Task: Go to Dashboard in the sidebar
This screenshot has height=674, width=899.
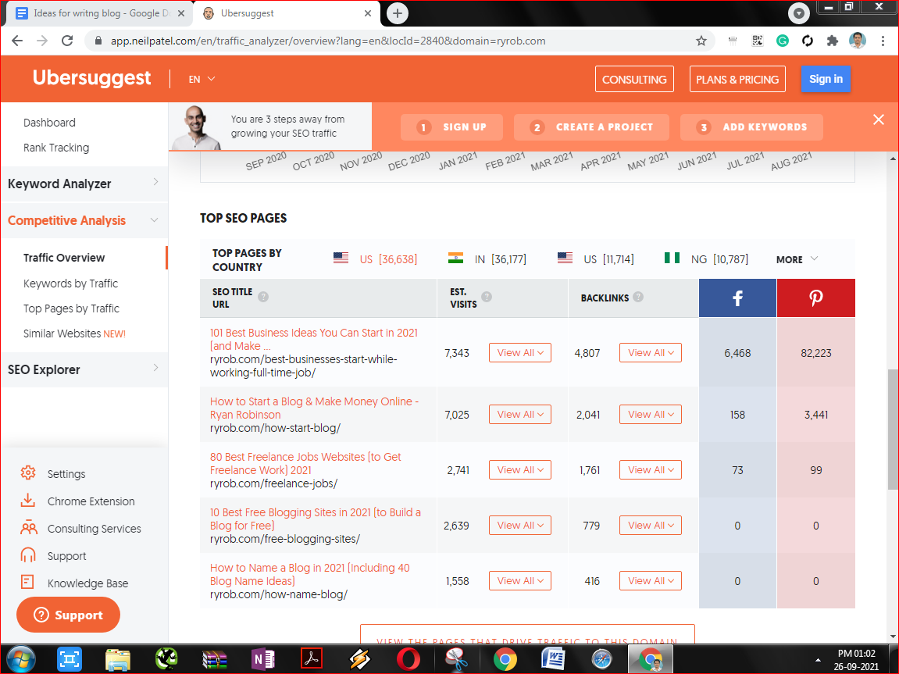Action: click(49, 123)
